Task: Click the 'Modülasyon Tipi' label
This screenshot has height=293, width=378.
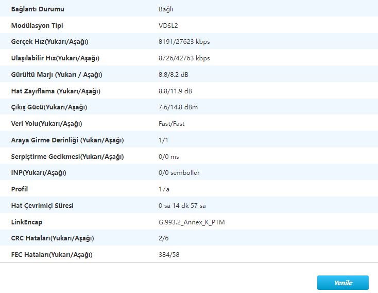Action: [37, 25]
